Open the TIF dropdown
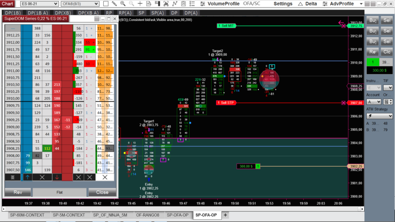The width and height of the screenshot is (395, 222). click(x=388, y=88)
